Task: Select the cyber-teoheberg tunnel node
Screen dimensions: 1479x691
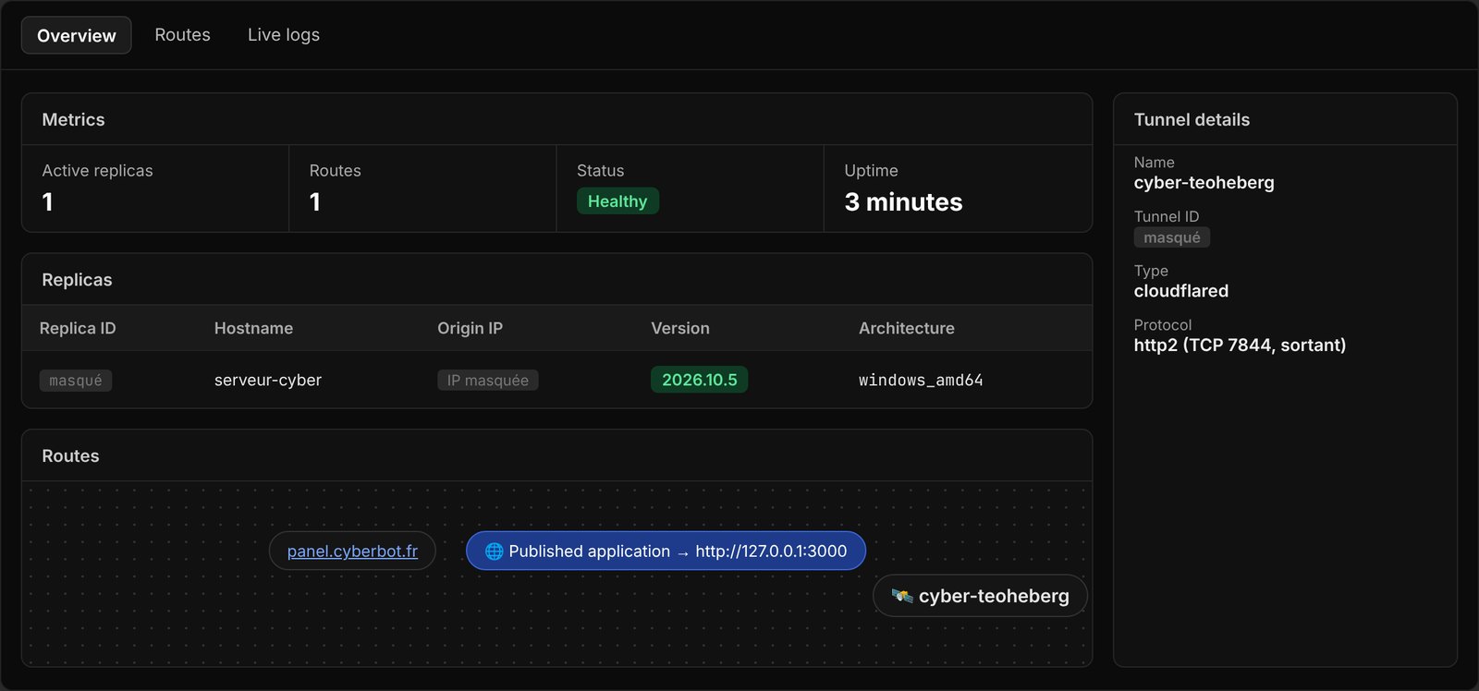Action: tap(980, 596)
